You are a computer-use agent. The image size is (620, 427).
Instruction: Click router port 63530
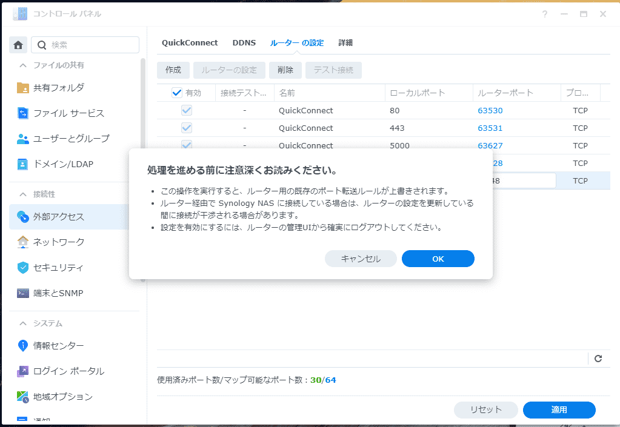(x=490, y=111)
